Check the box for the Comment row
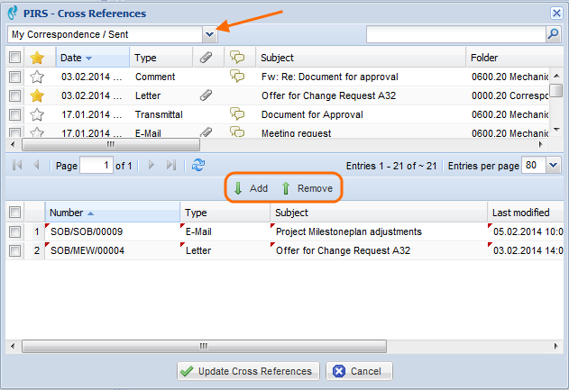 [14, 77]
